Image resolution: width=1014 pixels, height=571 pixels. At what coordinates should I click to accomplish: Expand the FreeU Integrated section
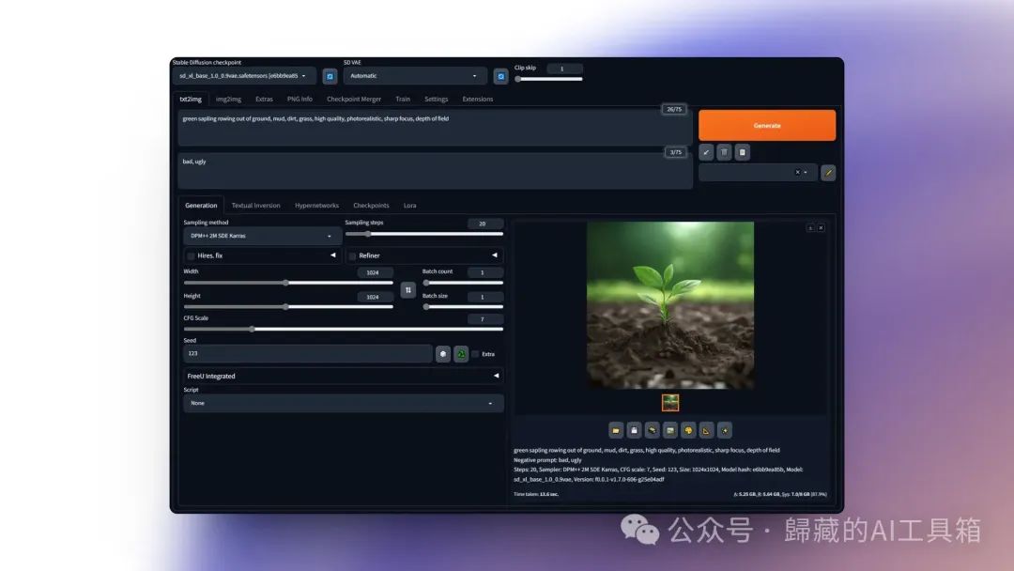(x=344, y=377)
